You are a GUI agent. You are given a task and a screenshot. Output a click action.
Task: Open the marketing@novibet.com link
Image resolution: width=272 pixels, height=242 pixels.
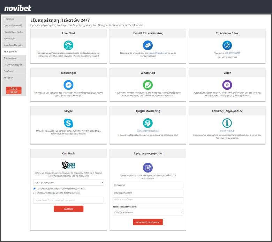click(148, 131)
